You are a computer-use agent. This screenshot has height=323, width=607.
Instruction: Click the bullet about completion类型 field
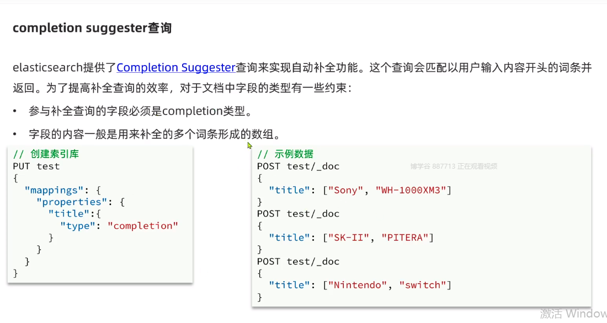tap(140, 111)
